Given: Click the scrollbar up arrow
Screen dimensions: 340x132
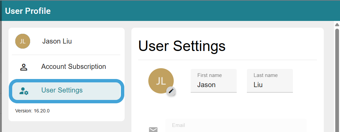Looking at the screenshot, I should click(x=337, y=25).
